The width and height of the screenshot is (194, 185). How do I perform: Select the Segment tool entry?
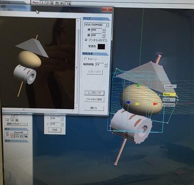click(x=168, y=105)
